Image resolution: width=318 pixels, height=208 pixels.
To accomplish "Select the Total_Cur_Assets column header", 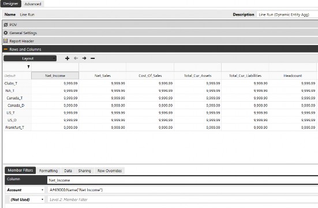I will (x=198, y=76).
